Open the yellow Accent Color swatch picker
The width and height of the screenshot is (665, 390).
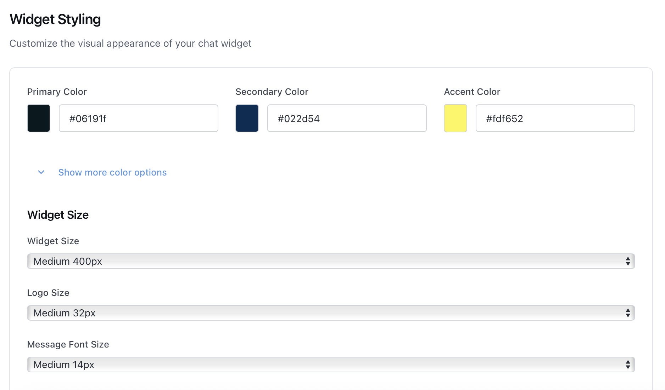click(x=455, y=118)
